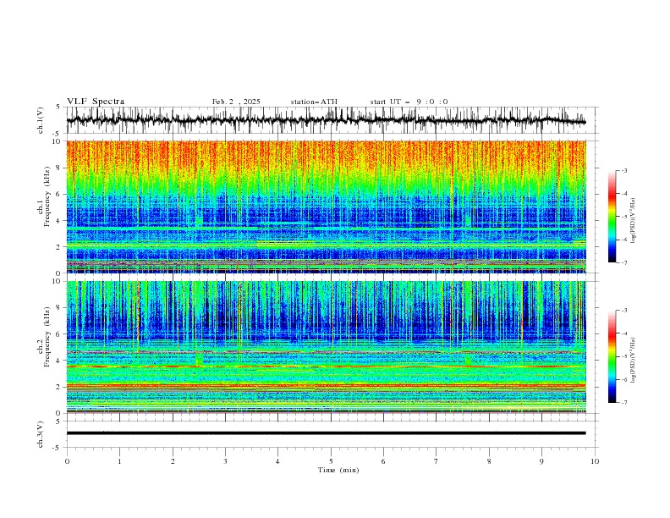This screenshot has height=518, width=670.
Task: Click the "station=ATH" header label
Action: click(314, 102)
